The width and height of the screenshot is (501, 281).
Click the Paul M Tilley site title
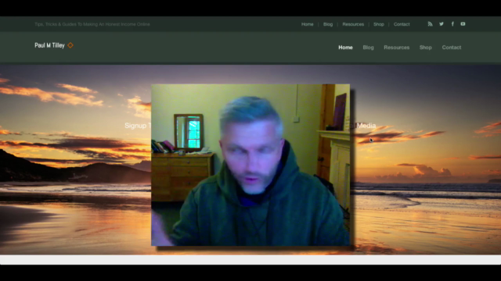pyautogui.click(x=49, y=45)
